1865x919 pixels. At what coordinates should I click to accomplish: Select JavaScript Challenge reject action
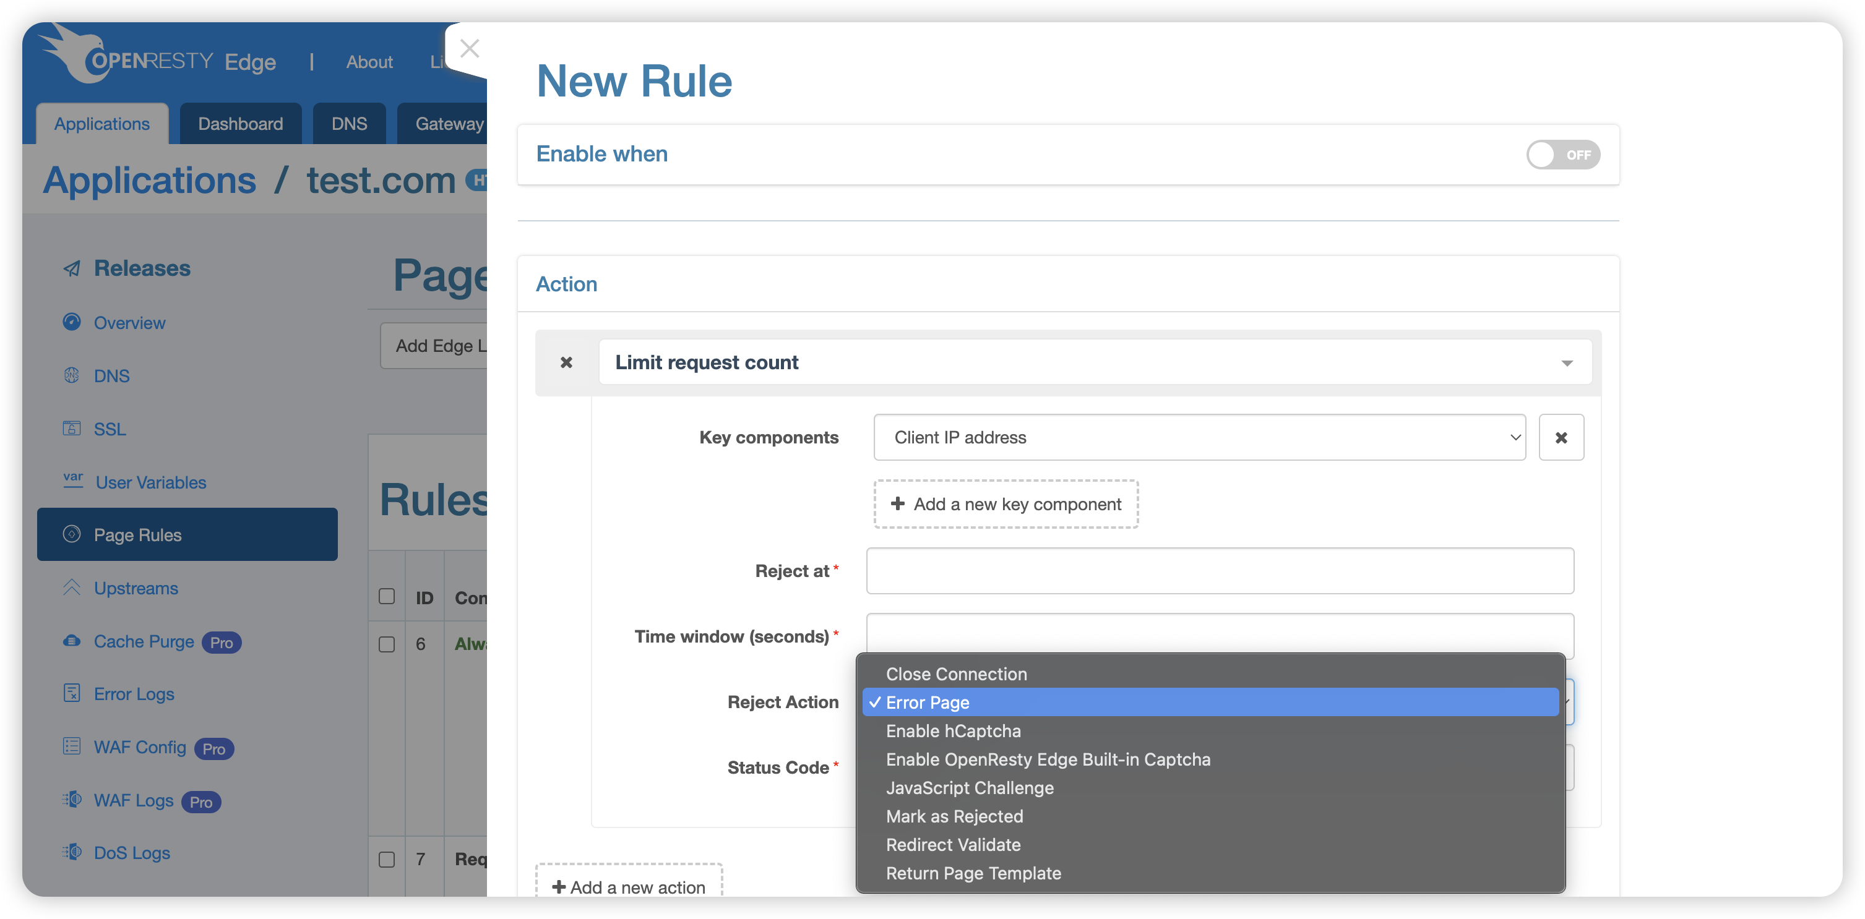[970, 787]
